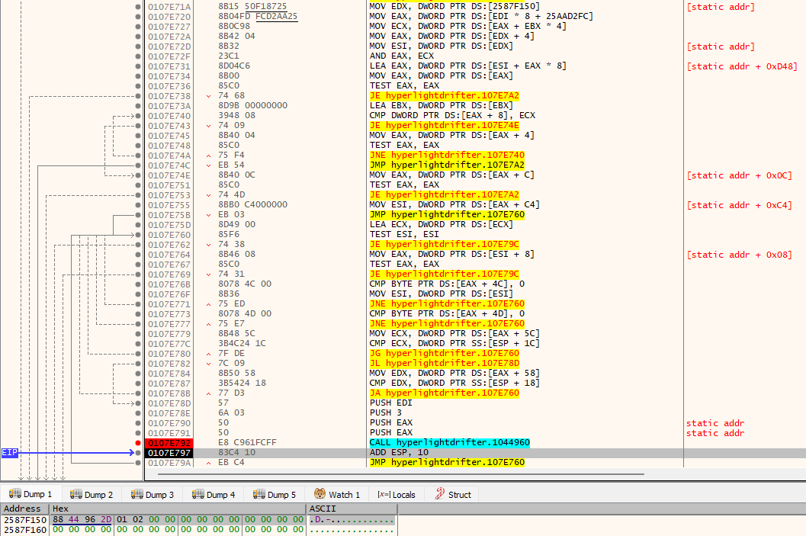This screenshot has height=536, width=806.
Task: Click the Struct tab candy cane icon
Action: click(x=438, y=494)
